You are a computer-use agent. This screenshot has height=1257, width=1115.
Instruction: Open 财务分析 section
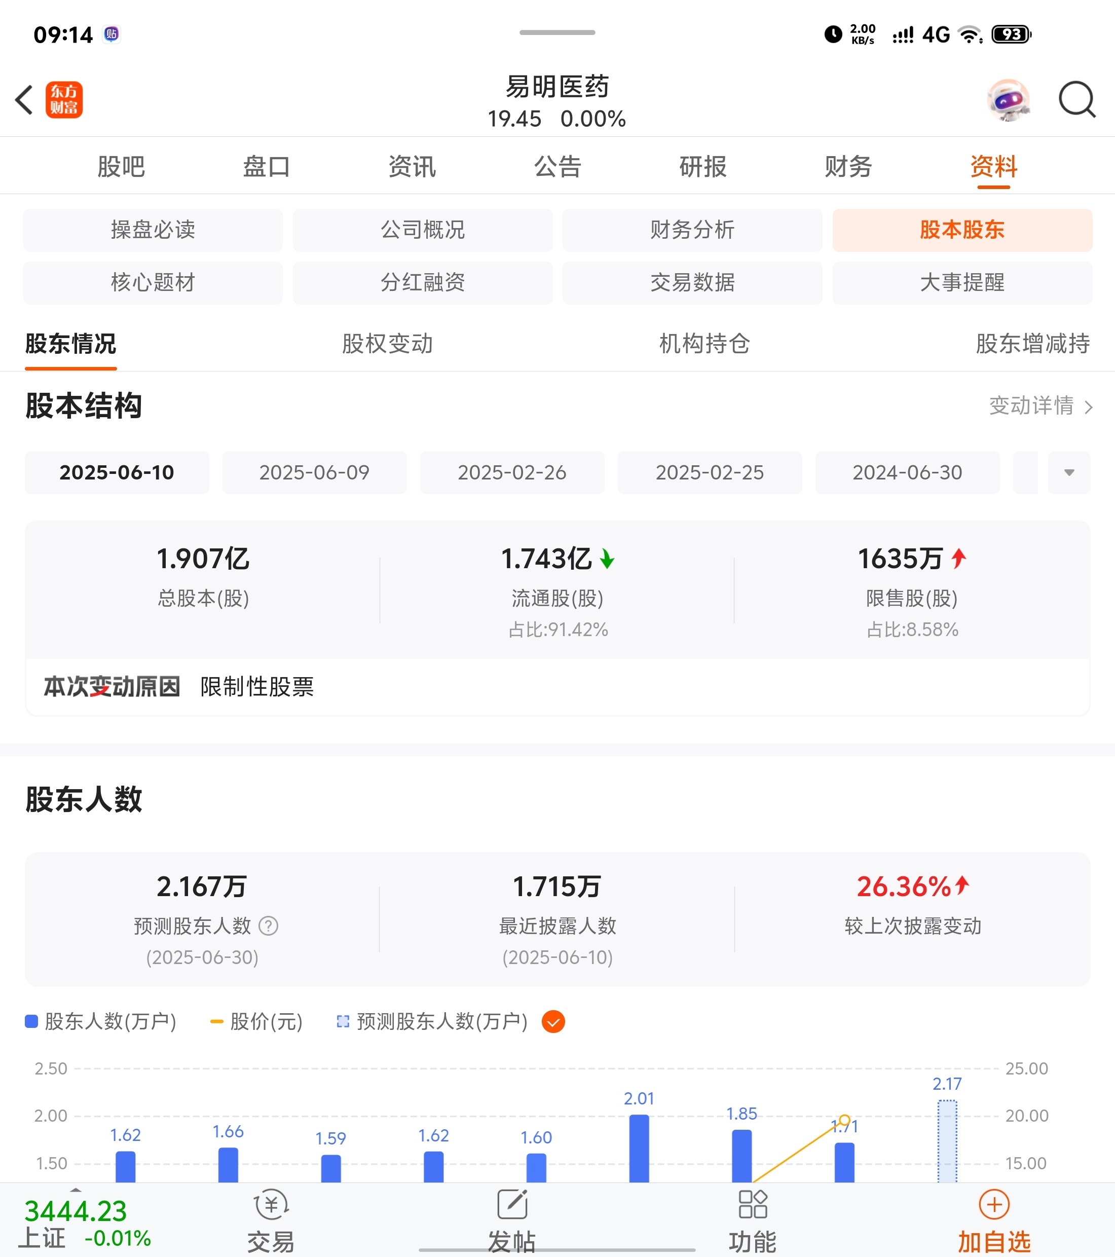[x=692, y=230]
